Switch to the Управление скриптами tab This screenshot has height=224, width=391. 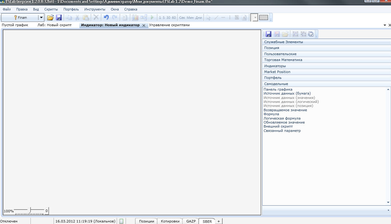tap(169, 25)
